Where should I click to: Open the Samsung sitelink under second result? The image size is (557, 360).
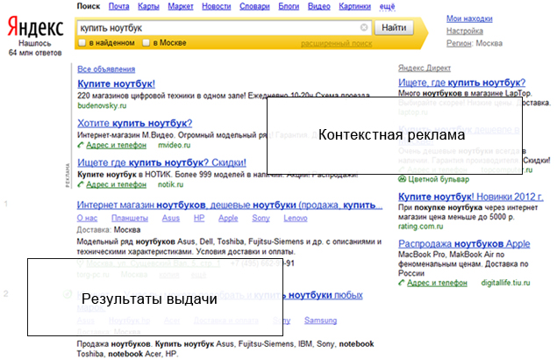pos(320,320)
